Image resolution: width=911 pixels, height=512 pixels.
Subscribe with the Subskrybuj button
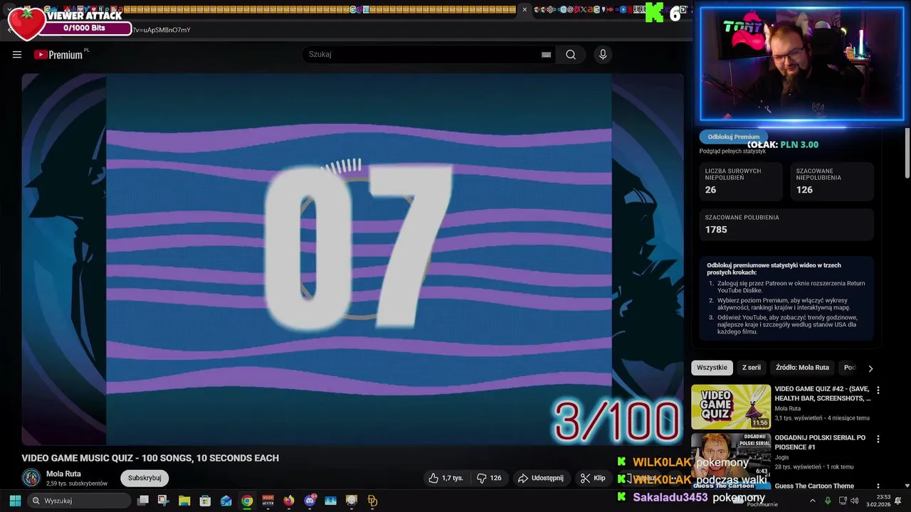[x=144, y=478]
